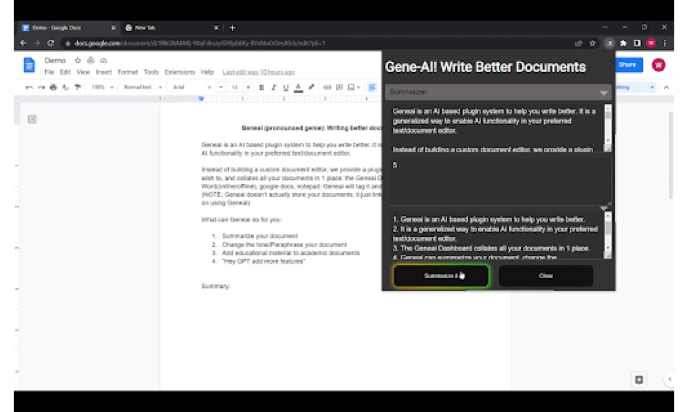Increase the font size
Image resolution: width=688 pixels, height=412 pixels.
(x=248, y=87)
